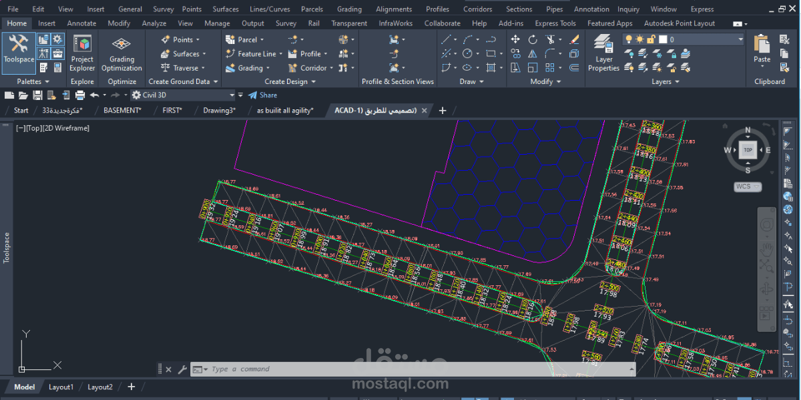Click the [2D Wireframe] visual style label
The height and width of the screenshot is (400, 801).
click(x=67, y=128)
